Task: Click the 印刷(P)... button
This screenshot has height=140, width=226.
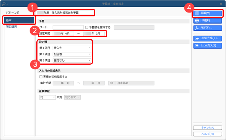Action: [208, 21]
